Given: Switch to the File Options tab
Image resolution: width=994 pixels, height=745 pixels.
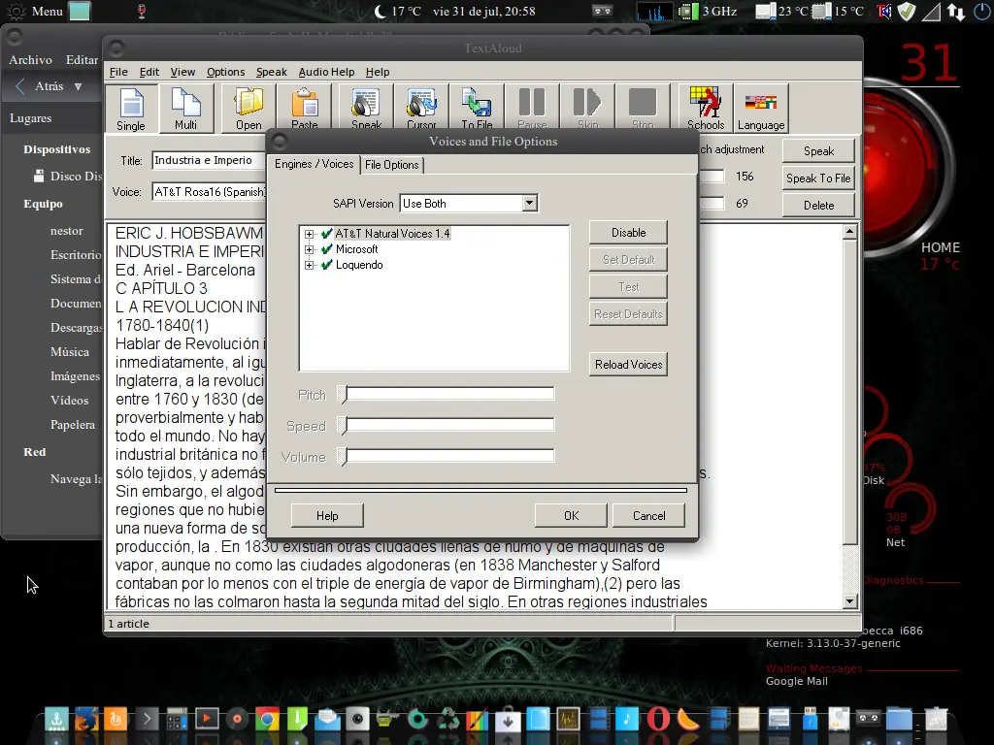Looking at the screenshot, I should coord(392,165).
